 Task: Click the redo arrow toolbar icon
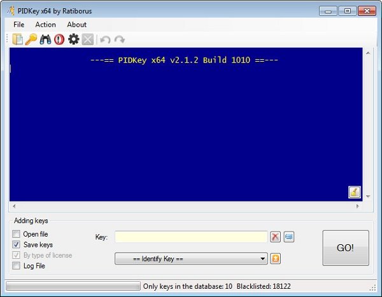(120, 39)
